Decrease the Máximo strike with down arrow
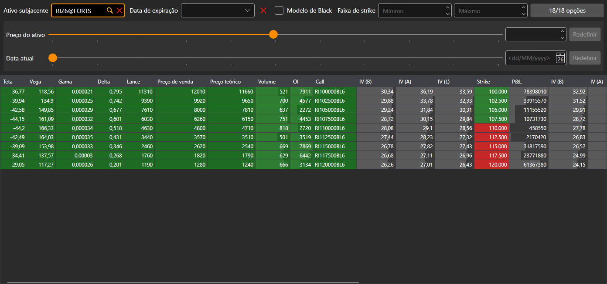 [x=524, y=14]
